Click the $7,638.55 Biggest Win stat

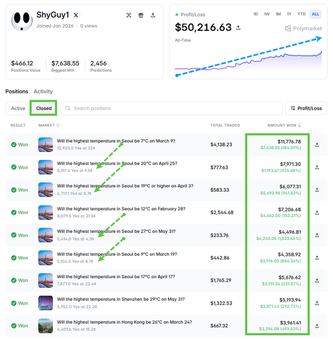tap(65, 63)
